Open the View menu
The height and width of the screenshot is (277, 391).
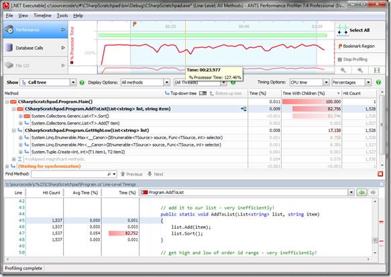23,15
